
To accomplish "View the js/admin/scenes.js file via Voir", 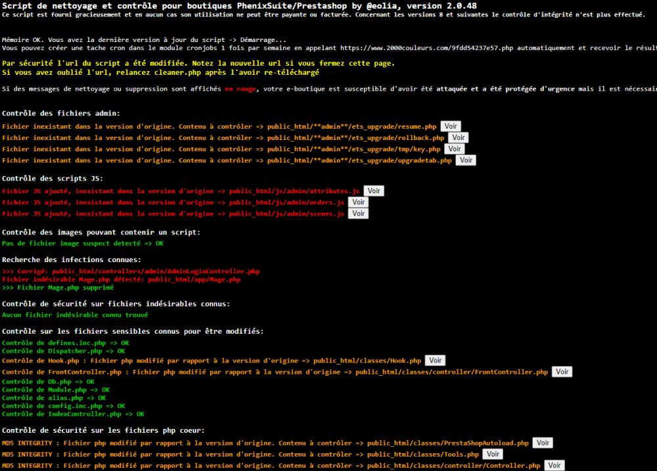I will [x=358, y=213].
